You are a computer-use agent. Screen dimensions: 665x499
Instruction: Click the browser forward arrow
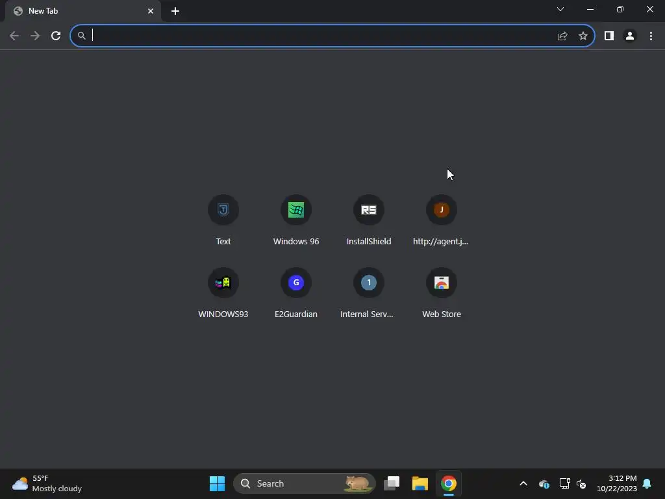(x=35, y=36)
